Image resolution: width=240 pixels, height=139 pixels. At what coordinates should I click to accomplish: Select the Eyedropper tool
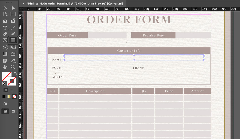[x=13, y=61]
